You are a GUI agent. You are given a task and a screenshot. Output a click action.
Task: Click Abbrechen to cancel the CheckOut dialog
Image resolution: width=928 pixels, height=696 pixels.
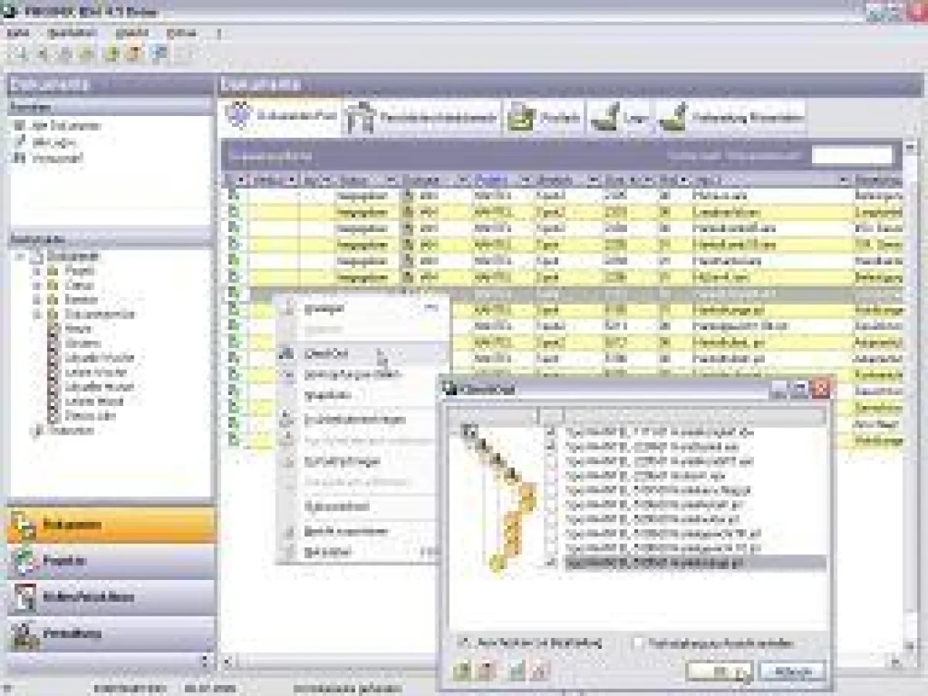click(793, 671)
